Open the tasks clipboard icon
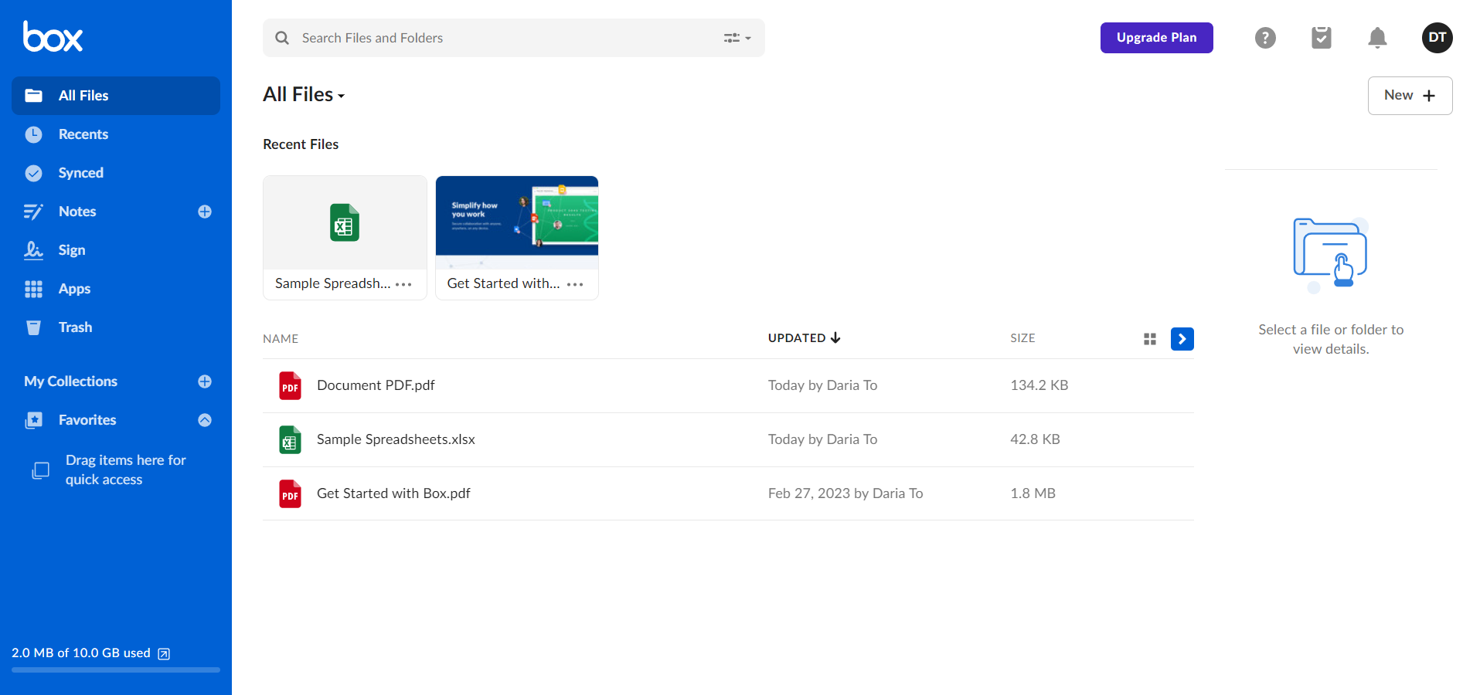Viewport: 1480px width, 695px height. click(x=1322, y=38)
